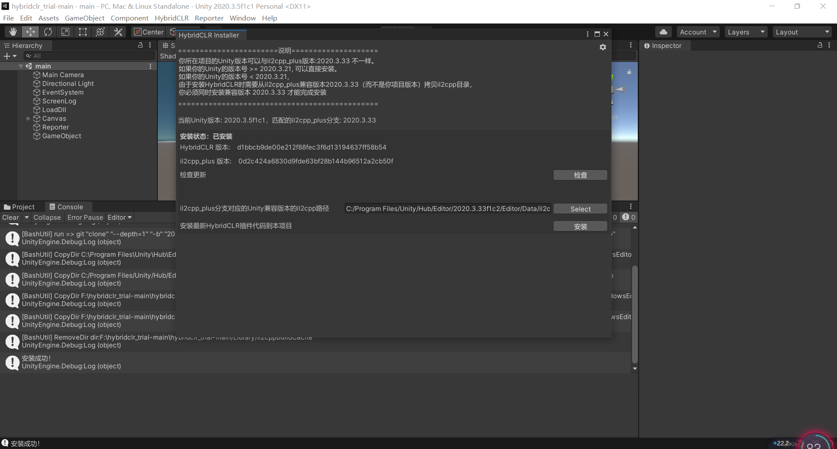Image resolution: width=837 pixels, height=449 pixels.
Task: Open the HybridCLR menu
Action: pyautogui.click(x=172, y=18)
